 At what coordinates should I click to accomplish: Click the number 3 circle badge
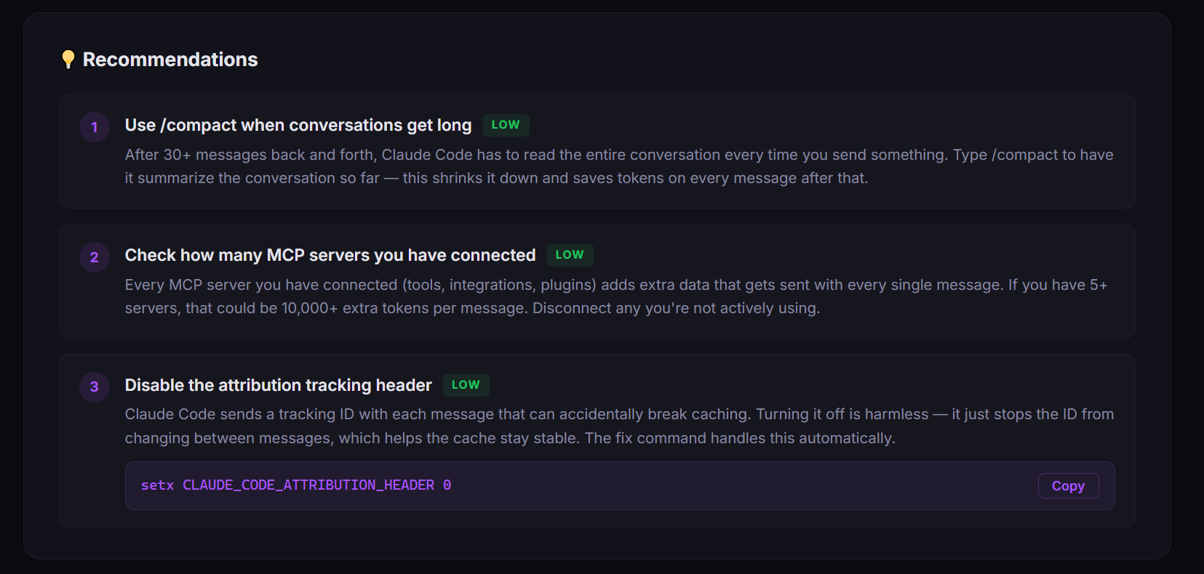[x=95, y=387]
